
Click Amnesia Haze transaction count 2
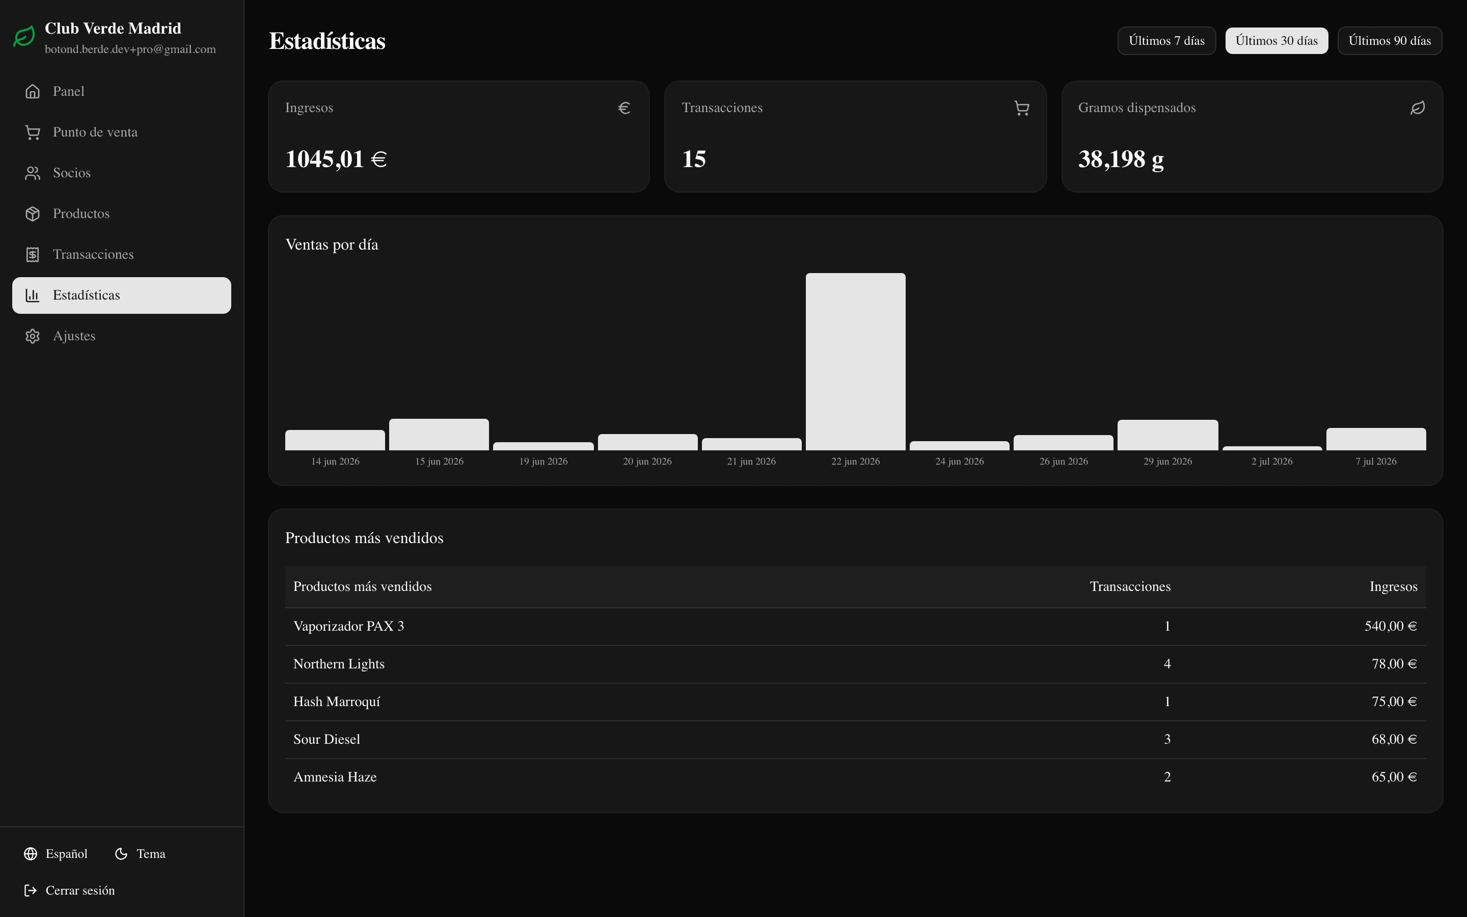1167,777
